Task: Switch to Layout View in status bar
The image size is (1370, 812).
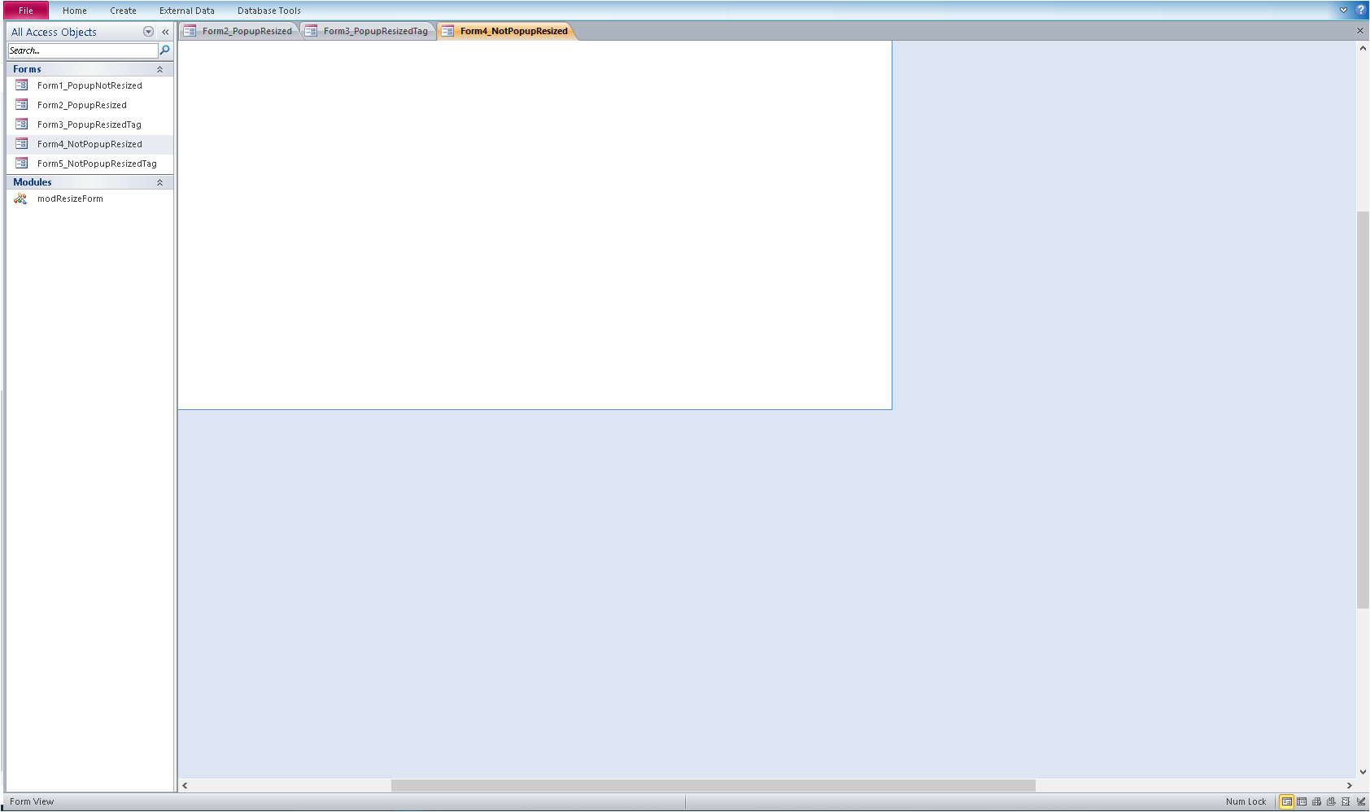Action: (x=1346, y=801)
